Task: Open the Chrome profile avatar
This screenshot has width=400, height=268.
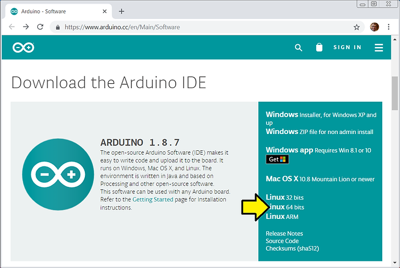Action: [375, 26]
